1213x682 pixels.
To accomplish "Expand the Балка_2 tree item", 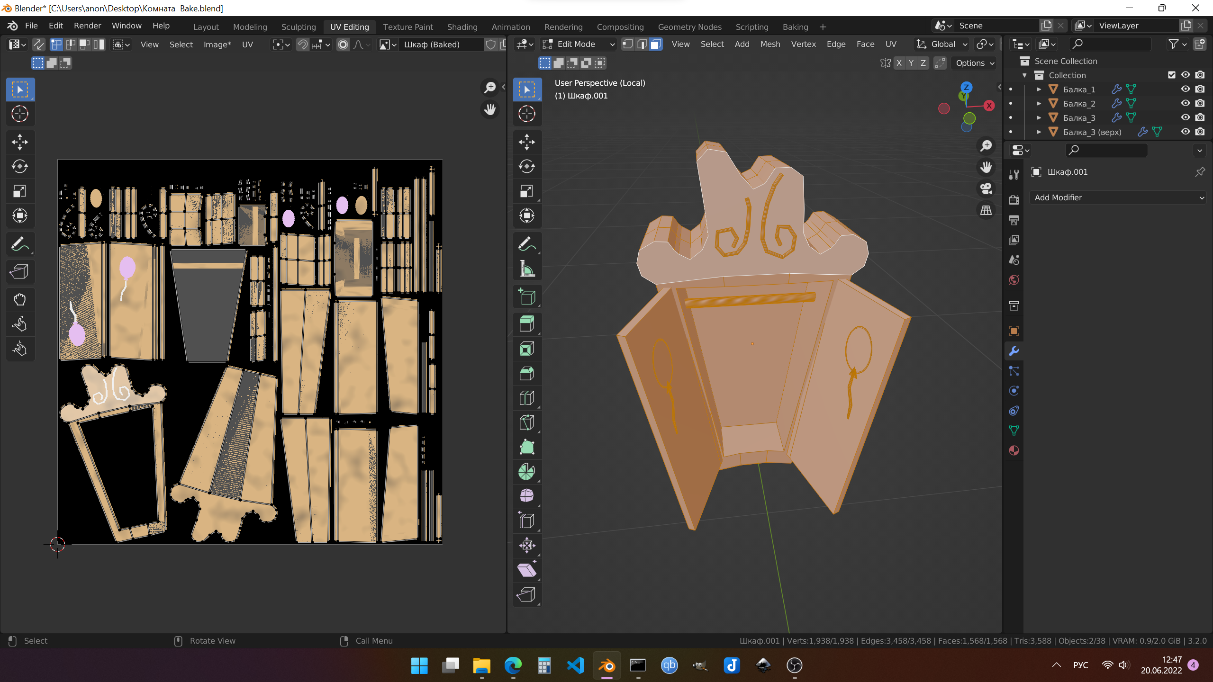I will click(x=1039, y=103).
